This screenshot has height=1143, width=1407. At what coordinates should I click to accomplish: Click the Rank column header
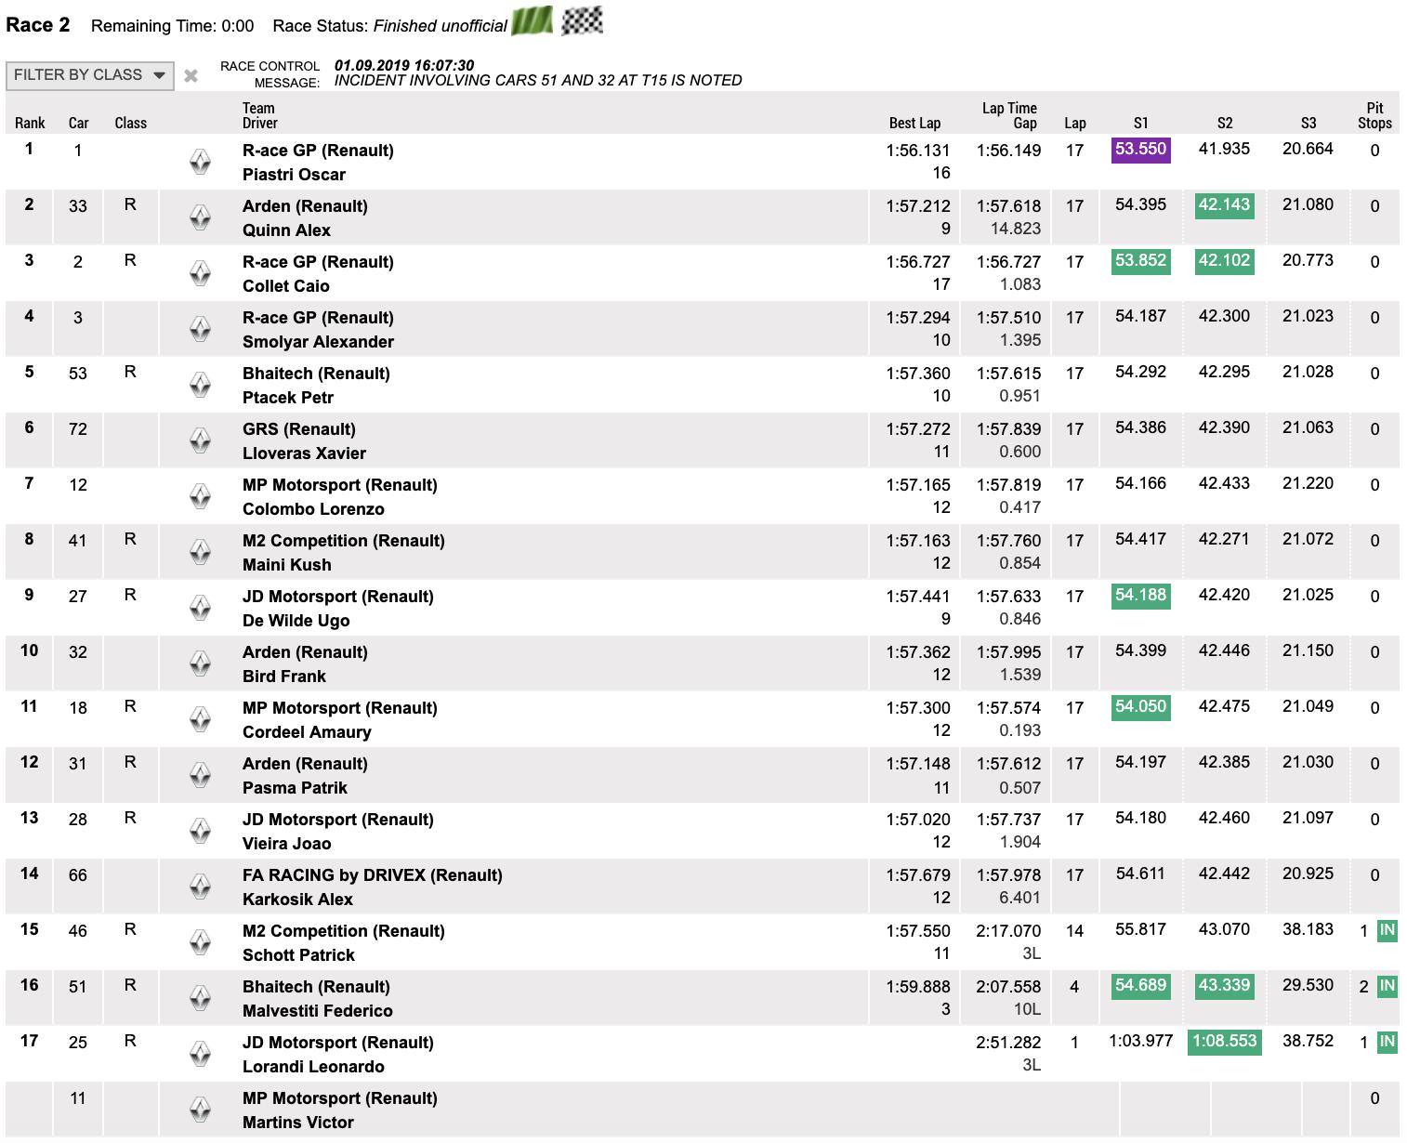pos(30,123)
